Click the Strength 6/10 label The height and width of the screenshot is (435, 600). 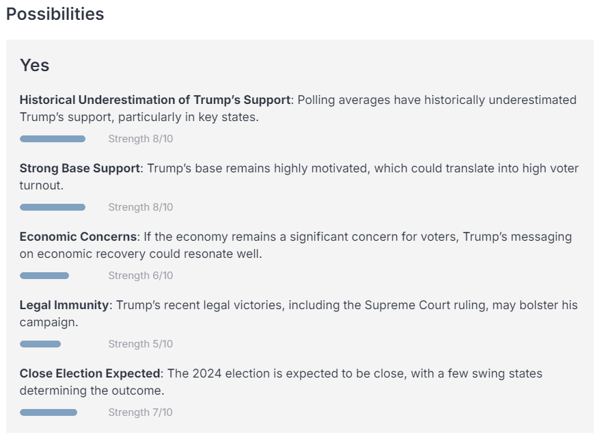tap(140, 276)
